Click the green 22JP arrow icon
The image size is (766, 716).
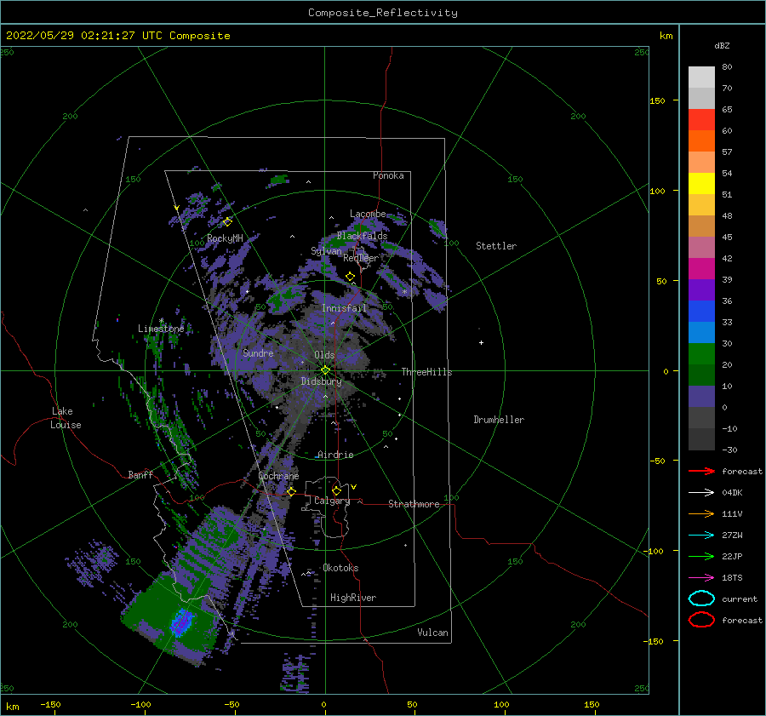pos(701,556)
